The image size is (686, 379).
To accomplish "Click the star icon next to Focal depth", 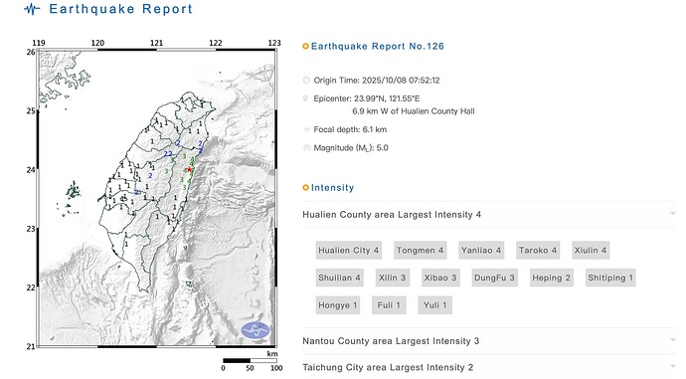I will coord(306,129).
